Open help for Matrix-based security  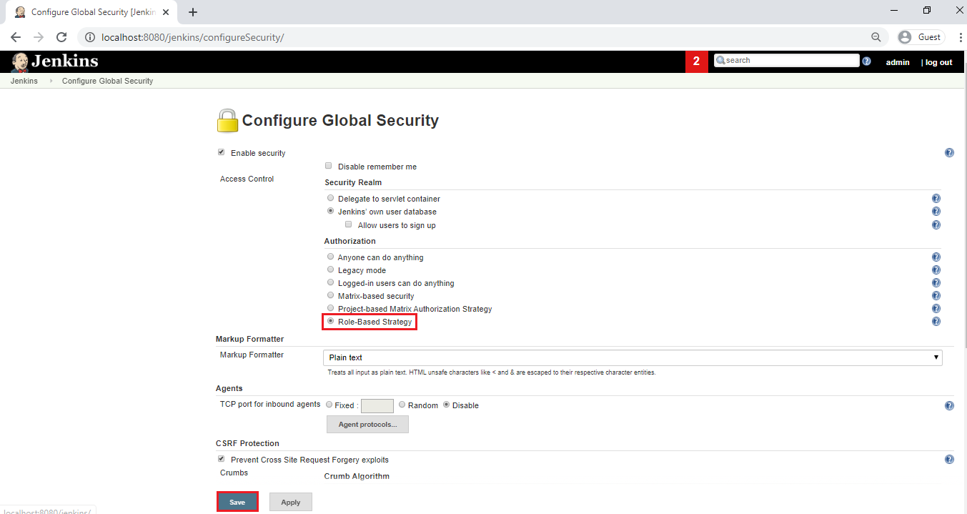coord(936,296)
